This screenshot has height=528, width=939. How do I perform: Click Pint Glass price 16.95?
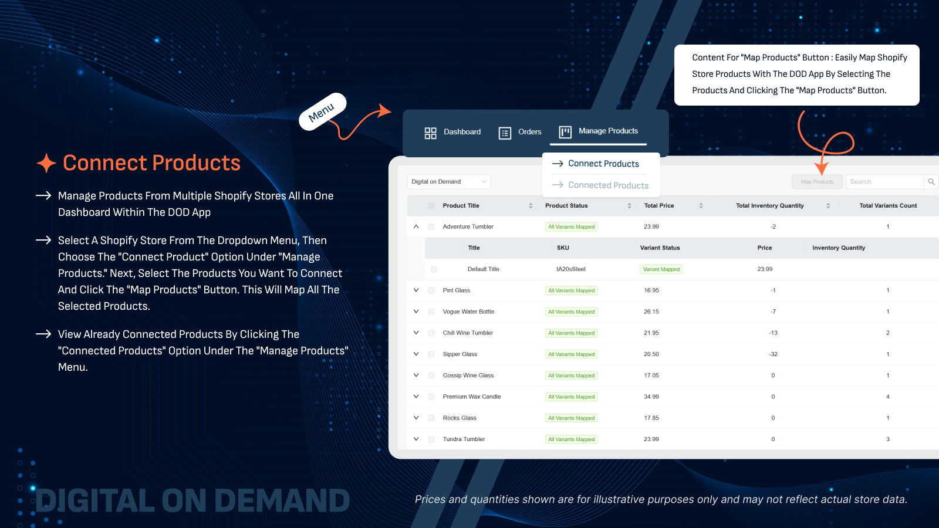[x=651, y=290]
